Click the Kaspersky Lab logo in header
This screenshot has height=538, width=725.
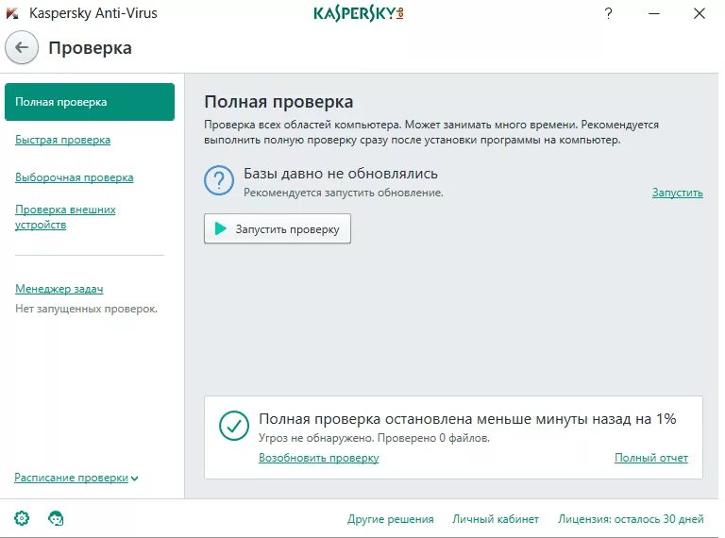pos(359,13)
